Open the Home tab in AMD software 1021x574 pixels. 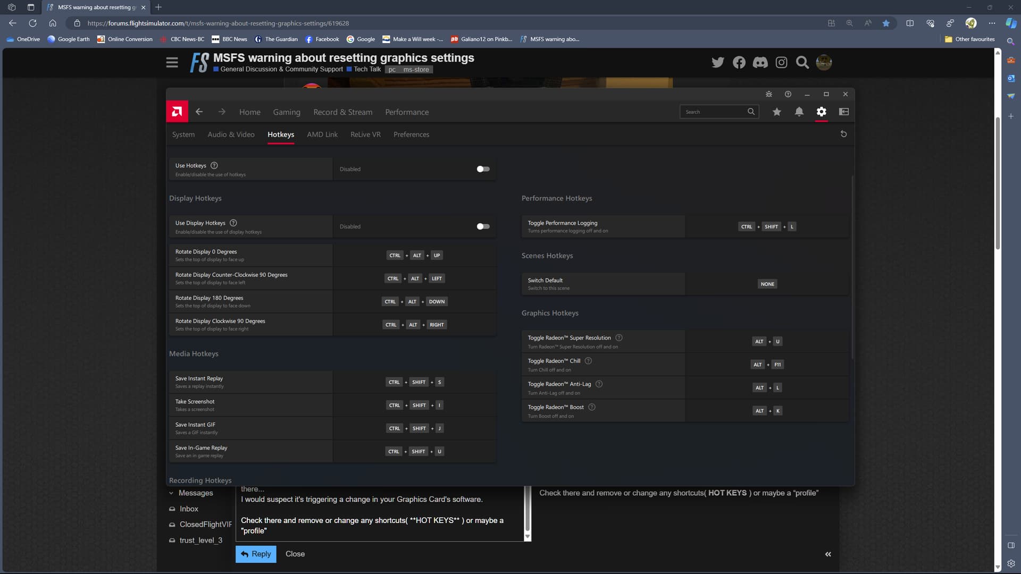point(250,112)
